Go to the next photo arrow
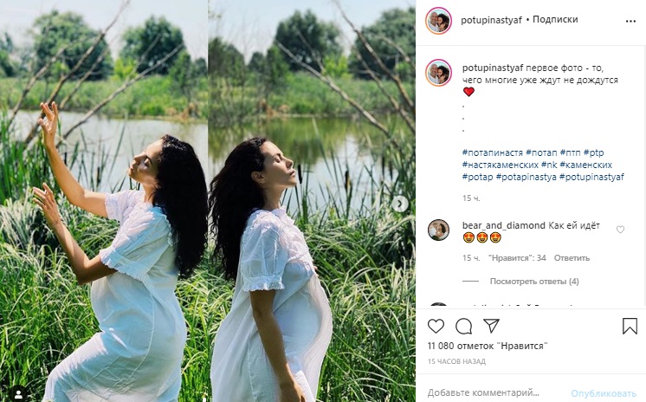Image resolution: width=646 pixels, height=402 pixels. 399,204
